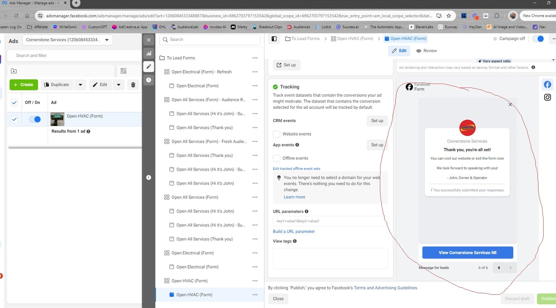
Task: Switch to the Review tab
Action: click(427, 51)
